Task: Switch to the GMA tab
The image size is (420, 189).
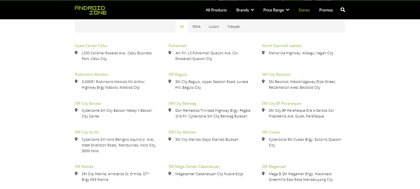Action: click(196, 26)
